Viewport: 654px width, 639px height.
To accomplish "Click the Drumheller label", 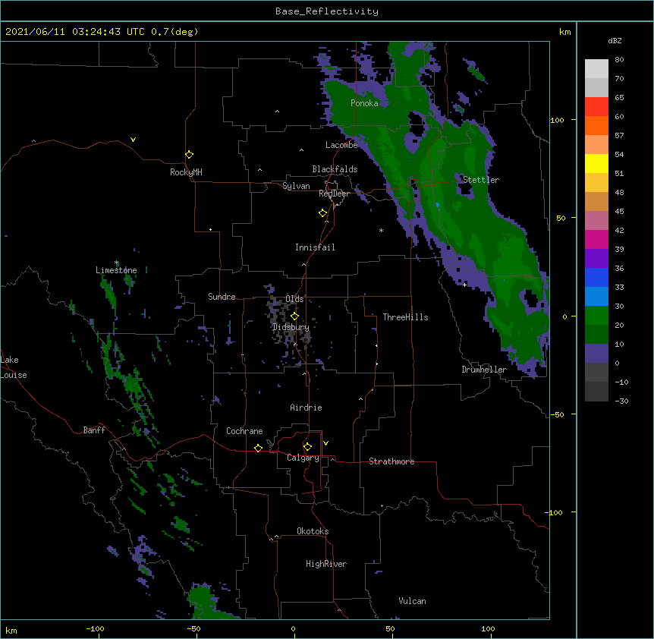I will point(484,370).
